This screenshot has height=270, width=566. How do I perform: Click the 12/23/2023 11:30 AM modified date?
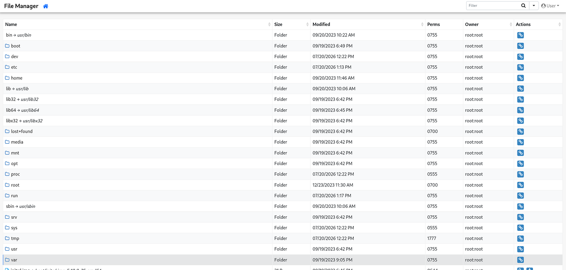(x=333, y=185)
